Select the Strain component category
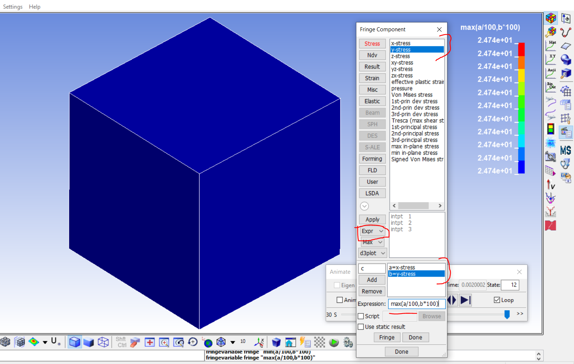This screenshot has height=364, width=574. (372, 78)
